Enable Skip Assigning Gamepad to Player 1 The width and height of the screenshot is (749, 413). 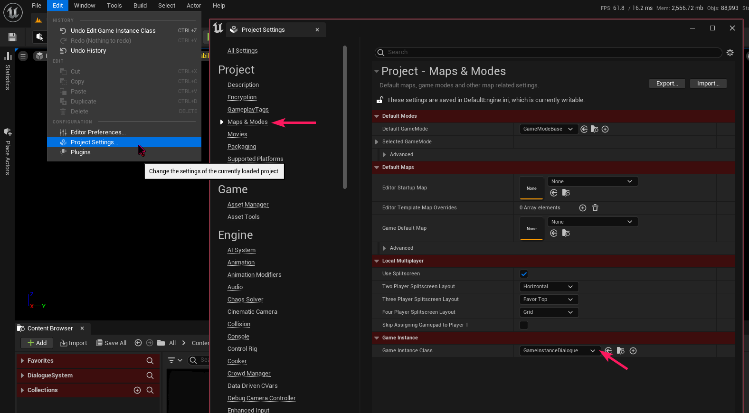pos(524,325)
